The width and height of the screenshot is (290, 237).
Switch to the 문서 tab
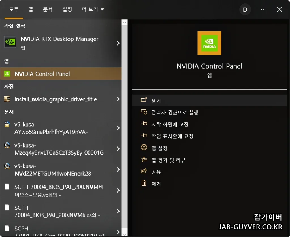[48, 9]
